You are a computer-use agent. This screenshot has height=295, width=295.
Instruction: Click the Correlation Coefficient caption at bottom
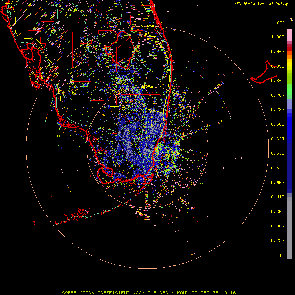(149, 293)
